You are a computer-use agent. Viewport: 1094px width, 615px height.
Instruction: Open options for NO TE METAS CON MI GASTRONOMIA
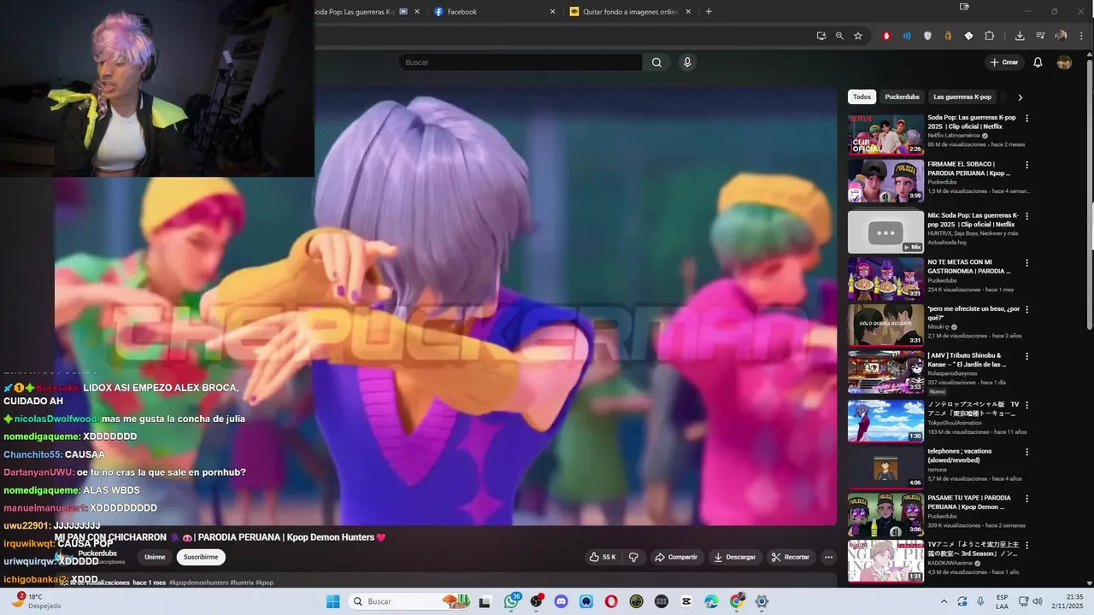1027,263
